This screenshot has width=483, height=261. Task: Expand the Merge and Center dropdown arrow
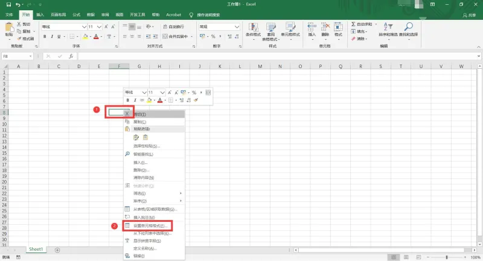[191, 37]
